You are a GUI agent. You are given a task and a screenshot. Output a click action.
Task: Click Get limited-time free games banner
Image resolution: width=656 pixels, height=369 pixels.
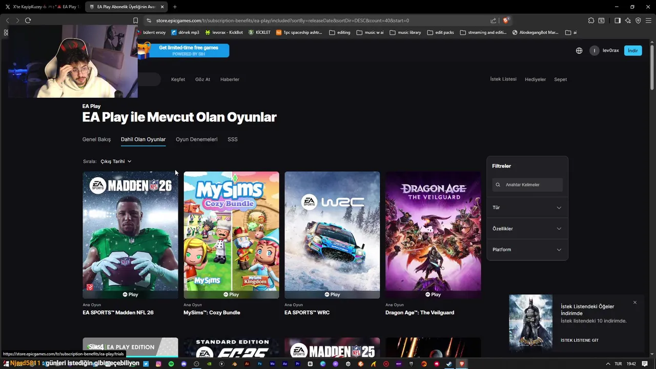click(x=183, y=50)
